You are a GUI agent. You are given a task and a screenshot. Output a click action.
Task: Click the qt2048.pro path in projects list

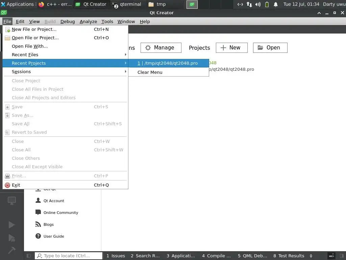point(231,69)
